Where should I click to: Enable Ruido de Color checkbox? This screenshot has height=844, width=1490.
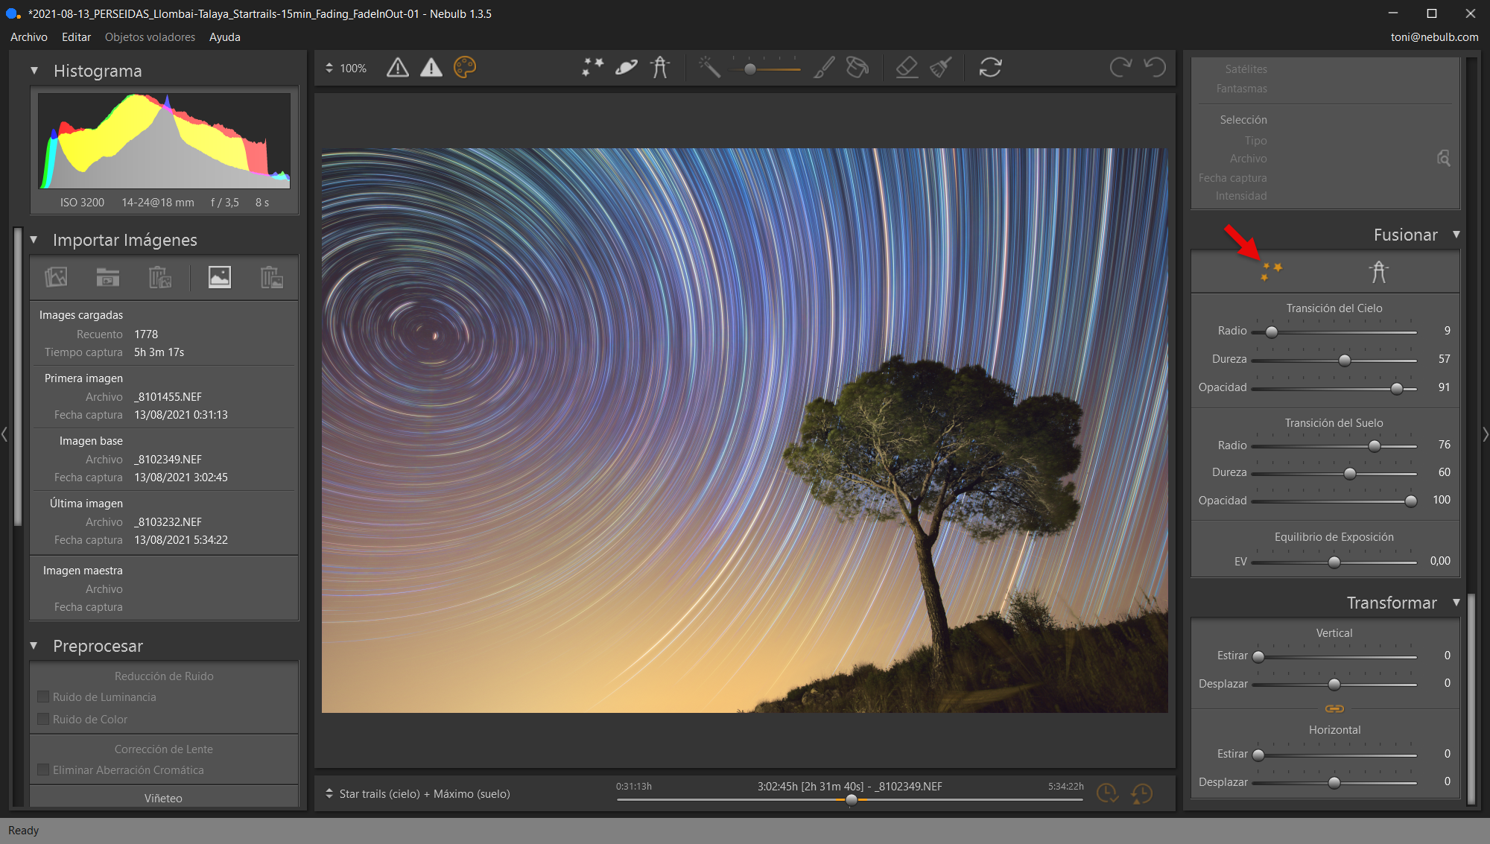point(43,719)
